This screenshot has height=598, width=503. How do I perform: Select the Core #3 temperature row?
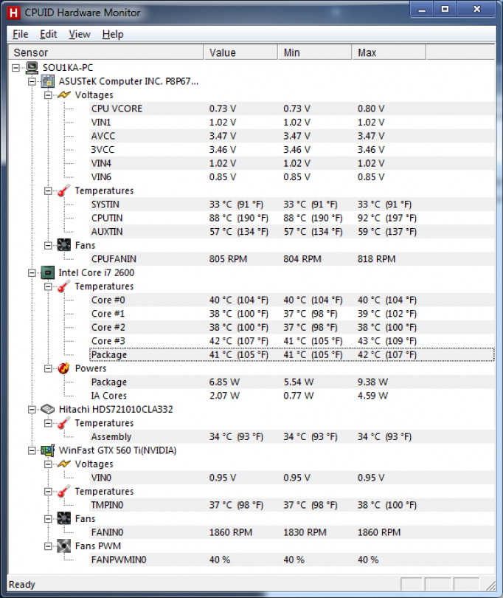[107, 341]
